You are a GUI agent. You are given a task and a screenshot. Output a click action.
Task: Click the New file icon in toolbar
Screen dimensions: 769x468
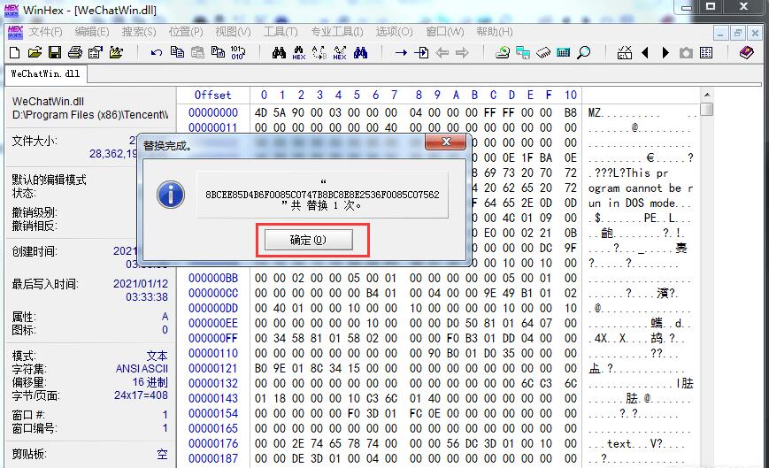point(16,53)
